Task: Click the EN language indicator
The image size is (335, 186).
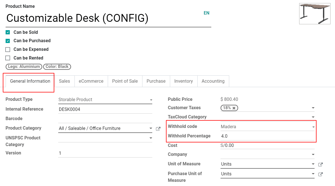Action: click(x=207, y=13)
